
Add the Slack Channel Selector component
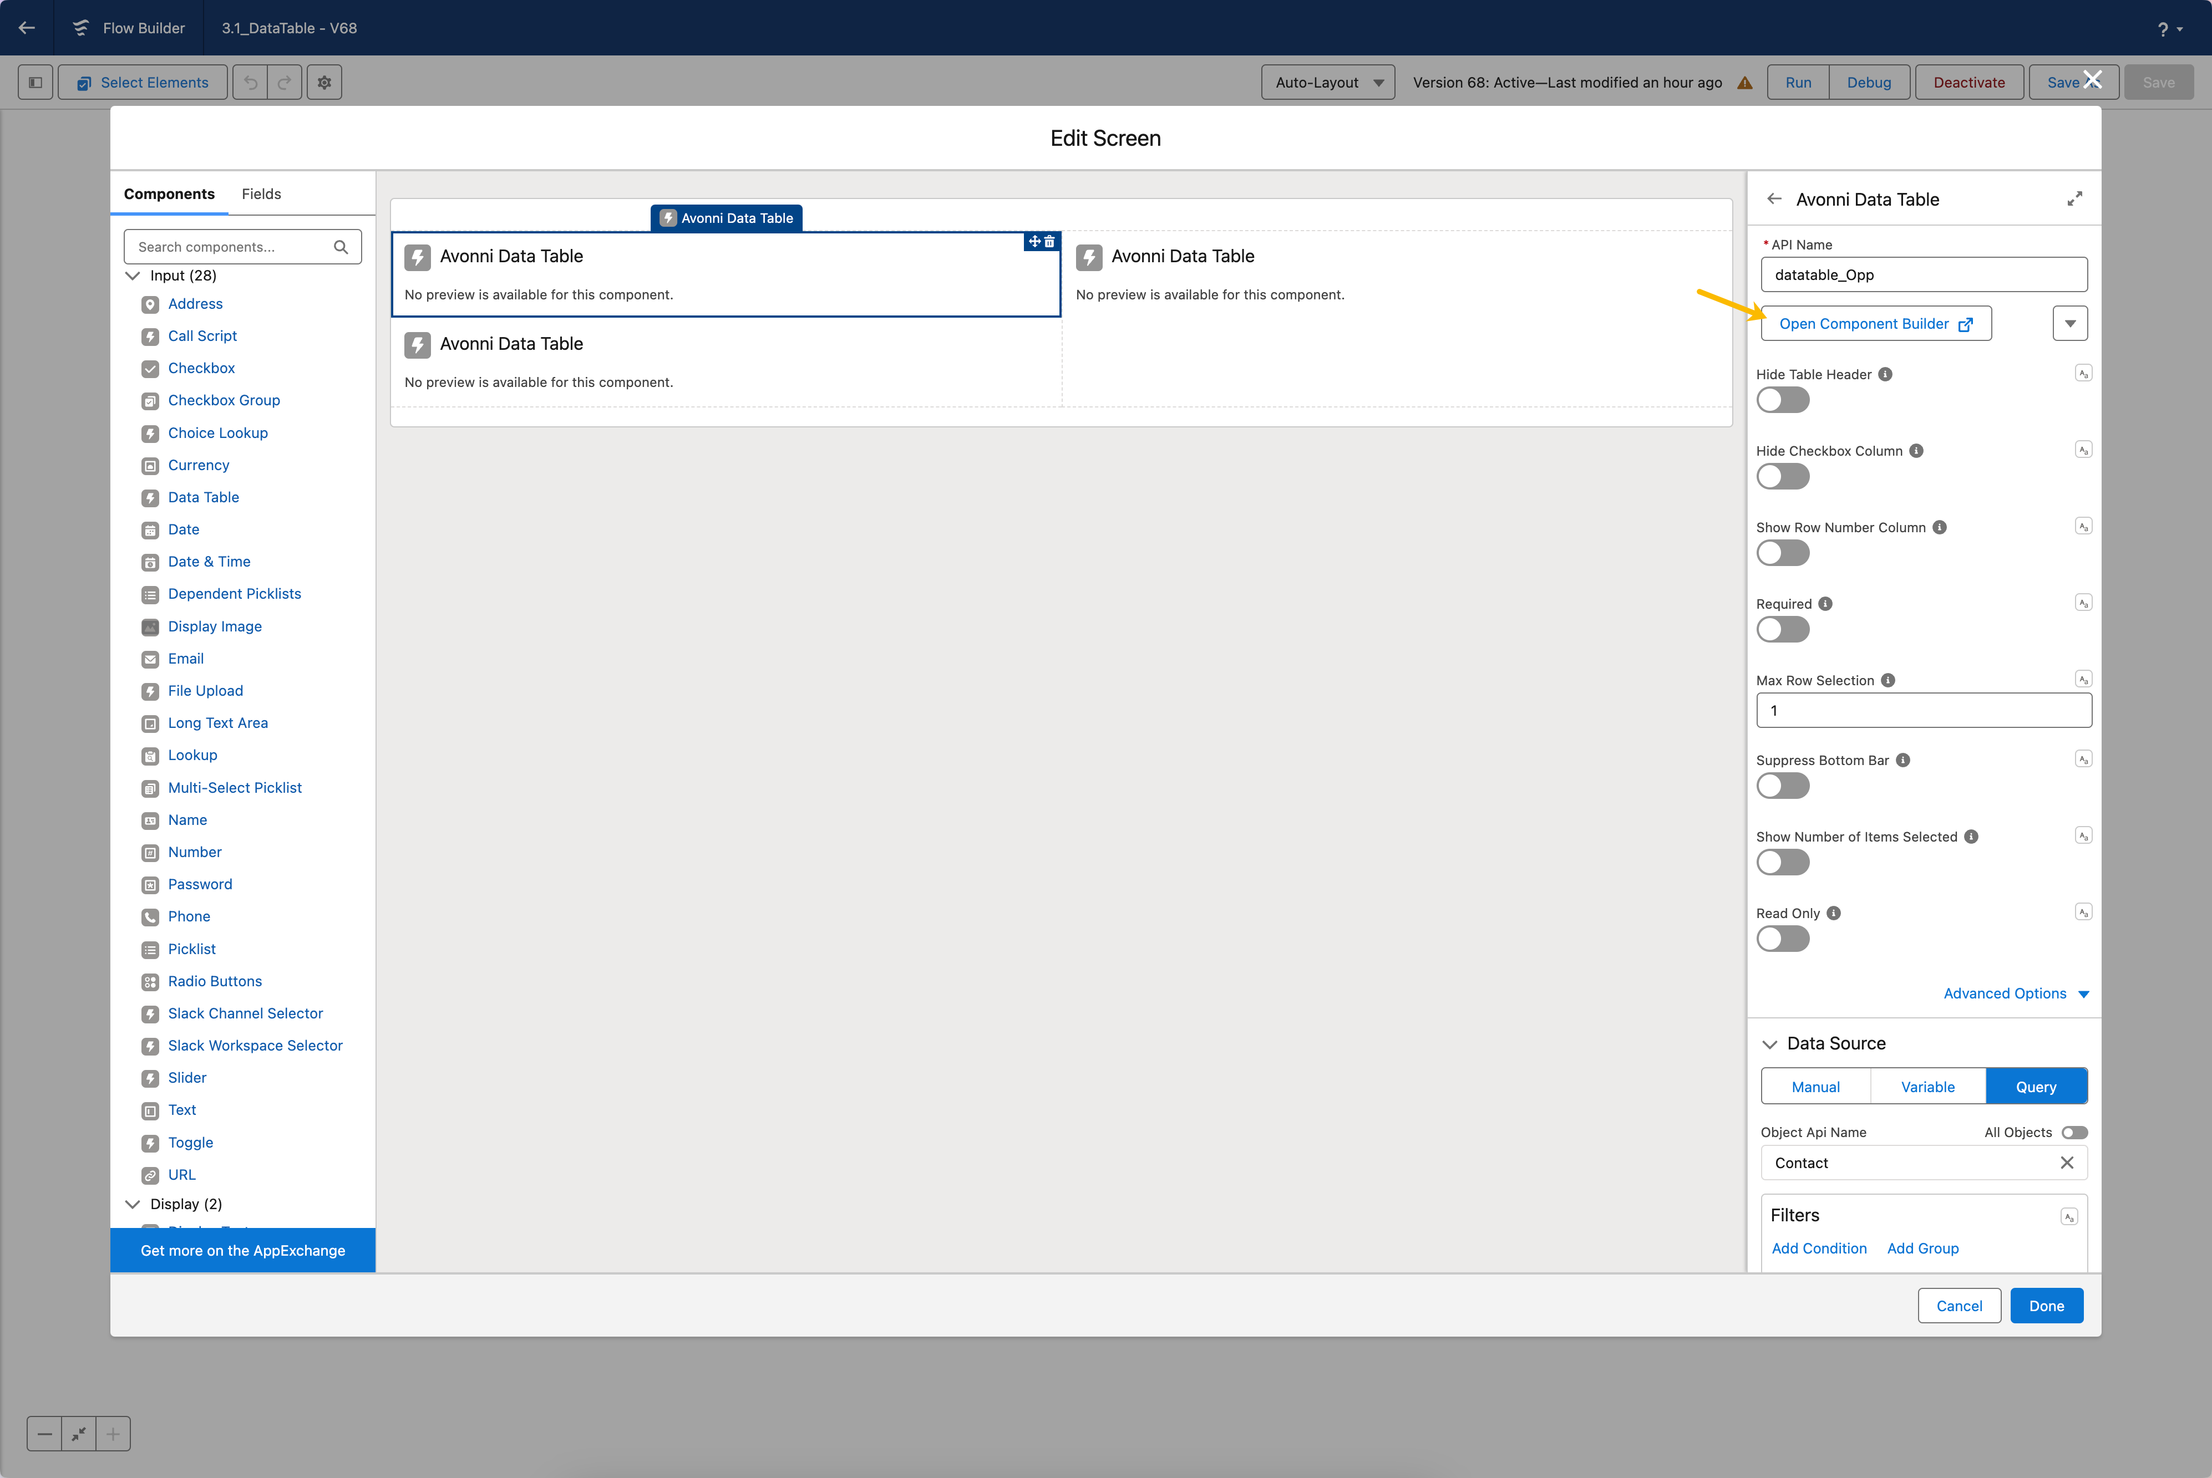tap(245, 1013)
